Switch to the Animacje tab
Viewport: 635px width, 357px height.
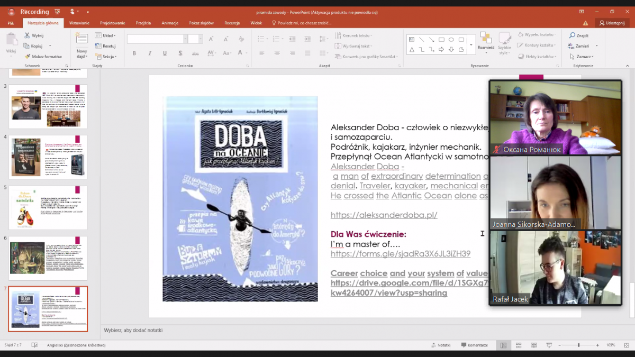coord(170,23)
